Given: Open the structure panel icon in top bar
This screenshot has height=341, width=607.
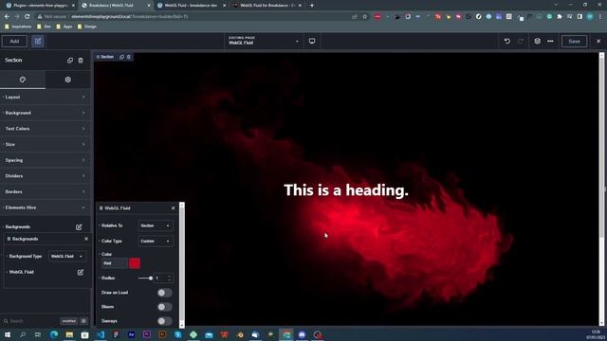Looking at the screenshot, I should (x=538, y=41).
